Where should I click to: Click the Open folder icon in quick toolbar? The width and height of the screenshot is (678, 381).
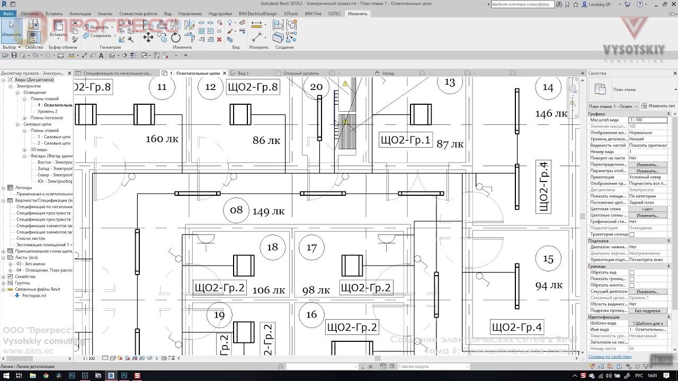[5, 55]
